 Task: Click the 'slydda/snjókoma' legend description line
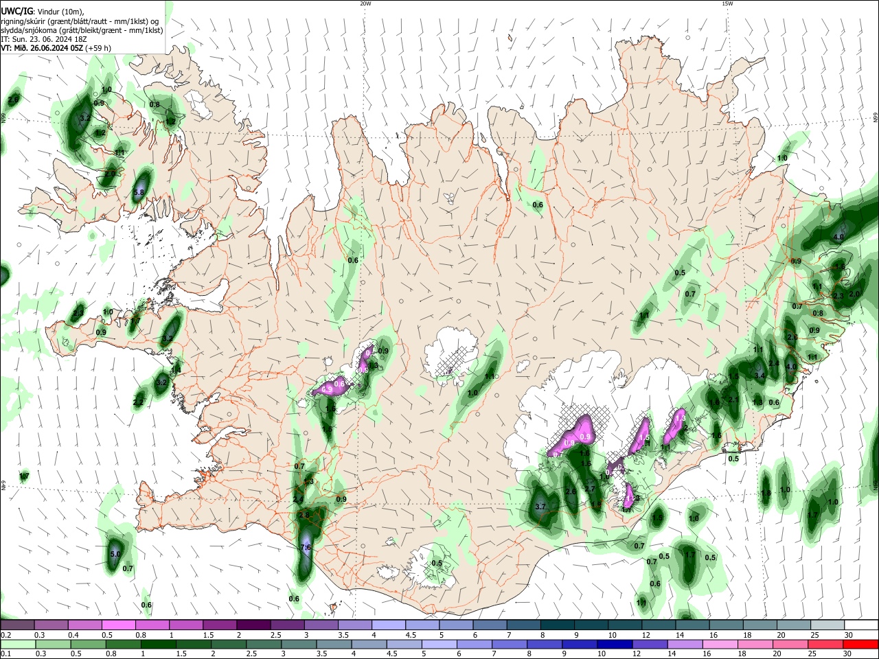(x=82, y=30)
